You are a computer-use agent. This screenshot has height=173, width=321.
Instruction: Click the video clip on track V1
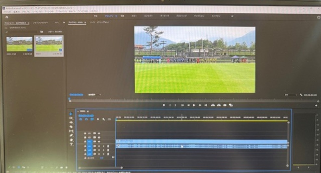[201, 142]
